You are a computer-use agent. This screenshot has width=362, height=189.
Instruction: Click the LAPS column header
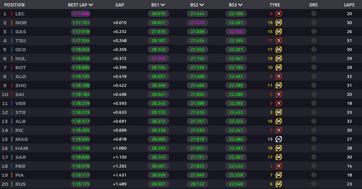pos(349,5)
